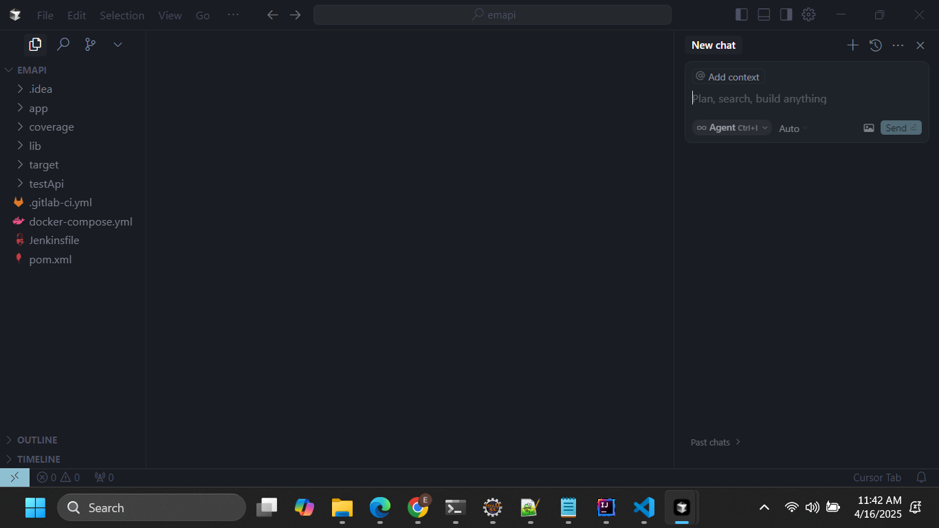Viewport: 939px width, 528px height.
Task: Open the Explorer view icon
Action: (x=35, y=45)
